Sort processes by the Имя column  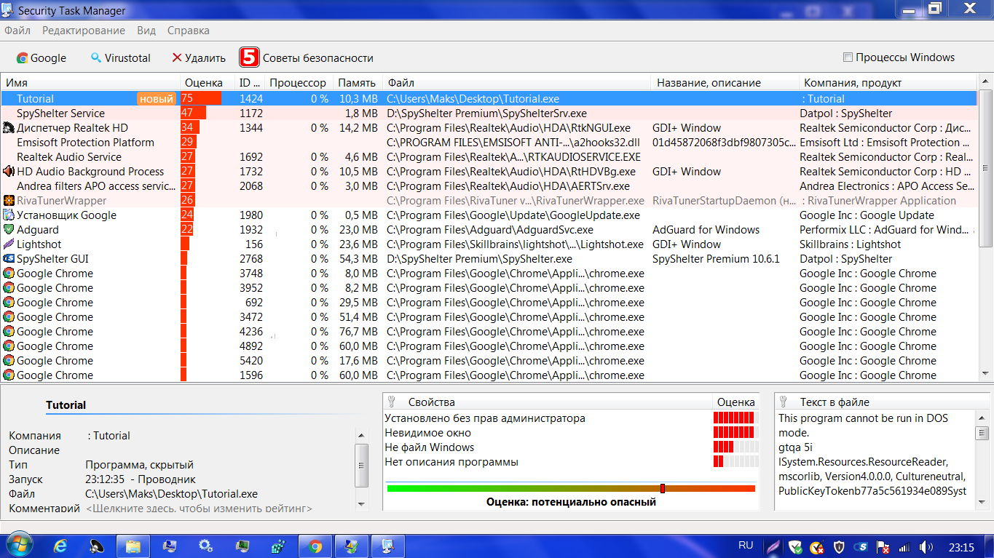click(90, 83)
